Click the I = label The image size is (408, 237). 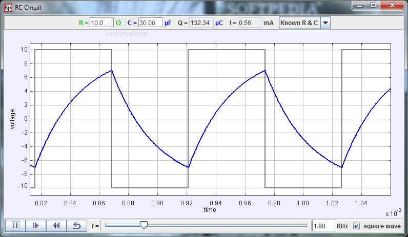pyautogui.click(x=233, y=23)
